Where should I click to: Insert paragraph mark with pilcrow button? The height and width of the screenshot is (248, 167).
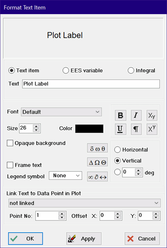pyautogui.click(x=136, y=129)
